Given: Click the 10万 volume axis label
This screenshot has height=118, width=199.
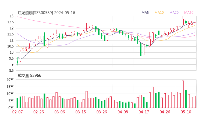Looking at the screenshot, I should pyautogui.click(x=10, y=94).
